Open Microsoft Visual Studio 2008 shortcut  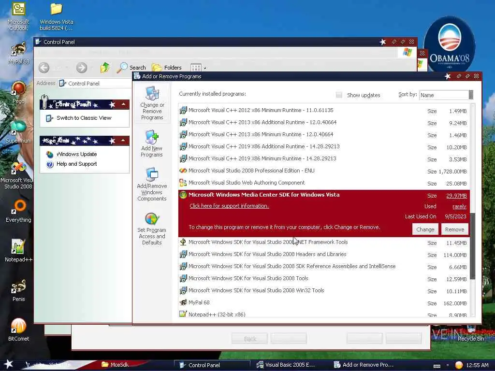(x=18, y=175)
